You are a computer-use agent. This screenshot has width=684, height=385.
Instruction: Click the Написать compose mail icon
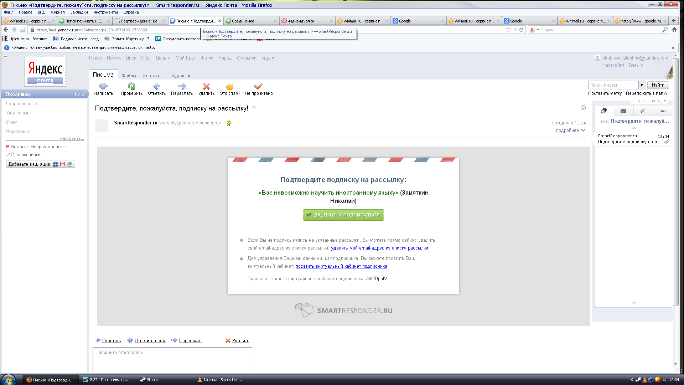click(103, 86)
